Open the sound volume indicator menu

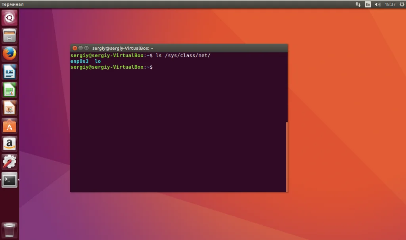tap(377, 4)
